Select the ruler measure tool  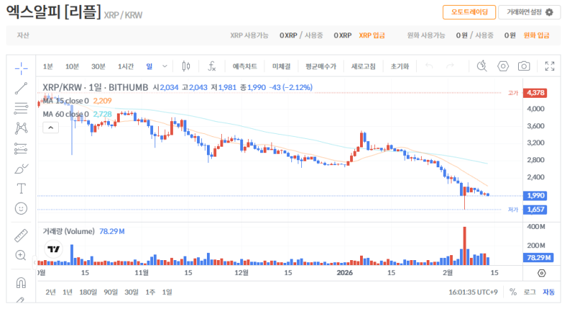pos(21,235)
